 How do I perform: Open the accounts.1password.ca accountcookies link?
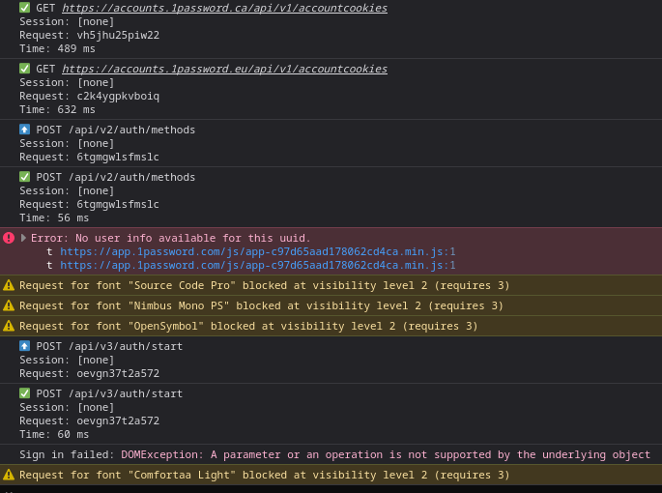(x=224, y=8)
